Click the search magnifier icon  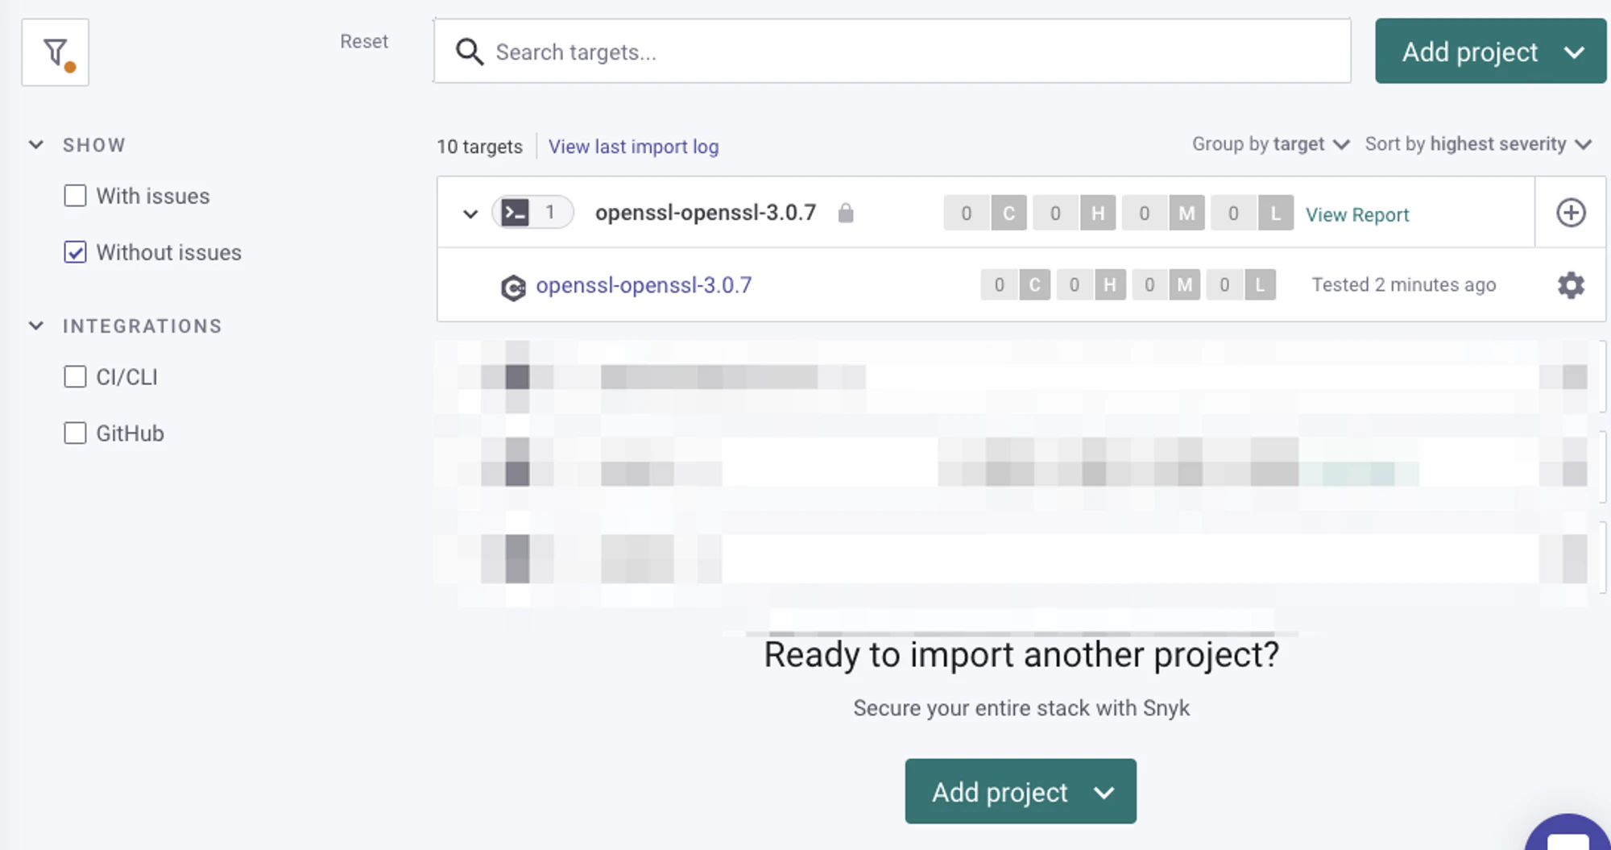(x=470, y=52)
